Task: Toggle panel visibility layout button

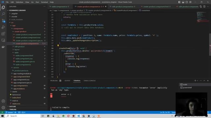Action: tap(183, 2)
